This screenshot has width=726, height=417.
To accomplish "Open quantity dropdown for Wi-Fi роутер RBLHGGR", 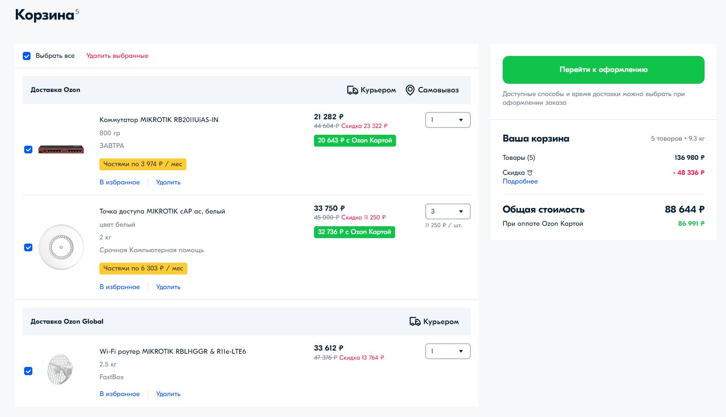I will pyautogui.click(x=448, y=351).
